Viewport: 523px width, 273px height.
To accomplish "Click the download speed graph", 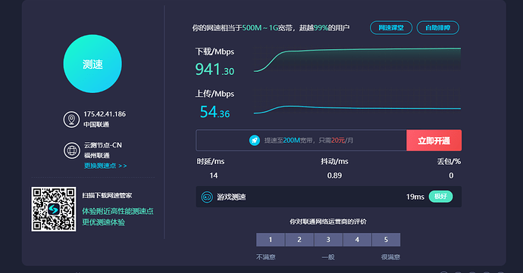I will pyautogui.click(x=357, y=60).
